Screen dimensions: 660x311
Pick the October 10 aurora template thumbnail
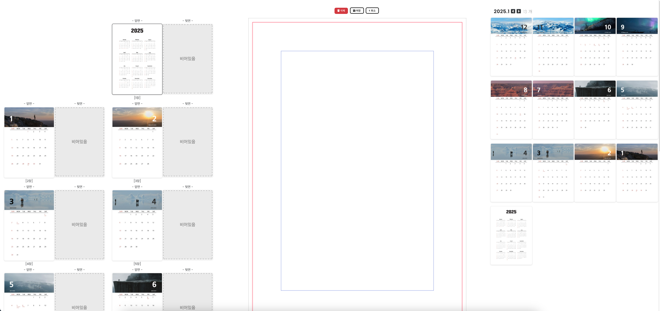tap(595, 47)
